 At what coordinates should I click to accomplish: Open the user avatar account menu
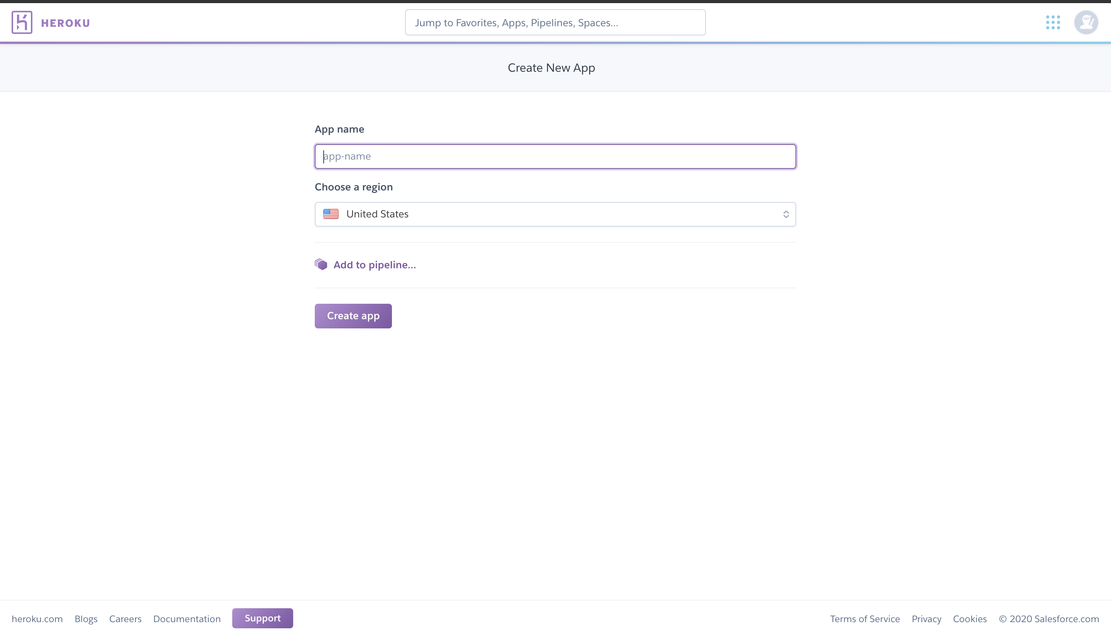pos(1086,22)
